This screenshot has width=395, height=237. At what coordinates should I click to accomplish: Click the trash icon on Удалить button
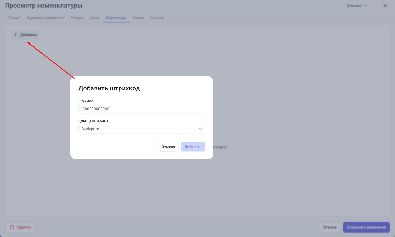(12, 227)
